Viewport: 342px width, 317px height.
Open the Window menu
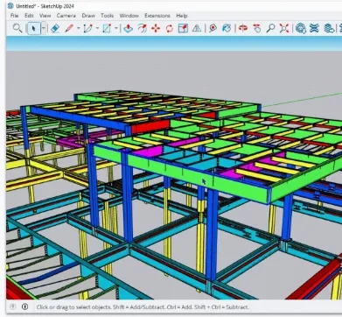(129, 16)
